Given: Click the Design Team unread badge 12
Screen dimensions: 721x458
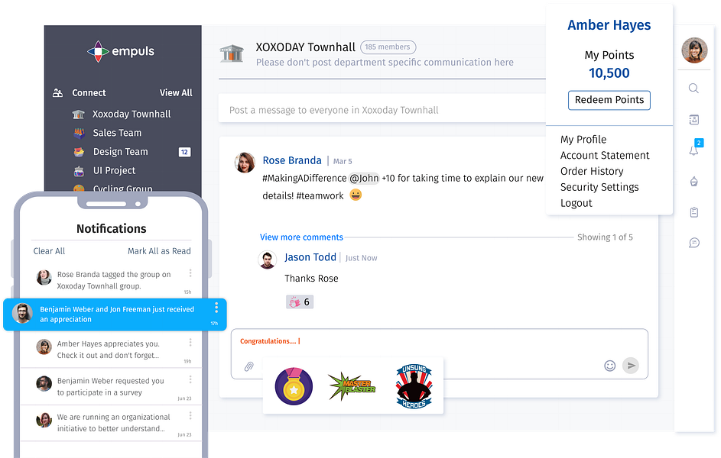Looking at the screenshot, I should (x=184, y=152).
